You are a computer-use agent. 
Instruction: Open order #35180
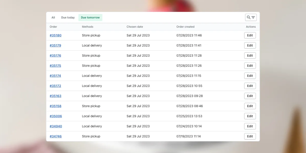pos(55,35)
